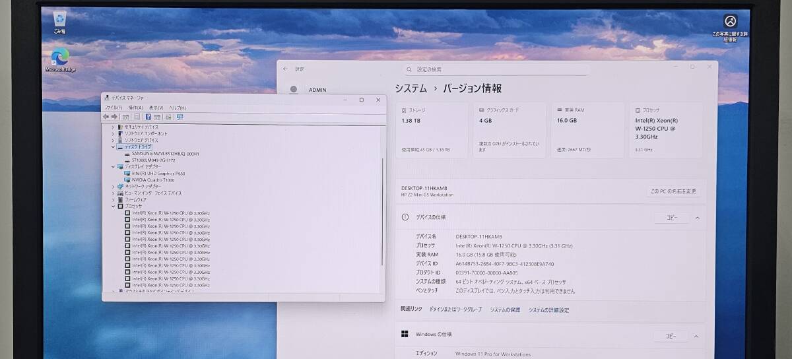Click コピー button for デバイスの仕様
The height and width of the screenshot is (359, 792).
[671, 218]
